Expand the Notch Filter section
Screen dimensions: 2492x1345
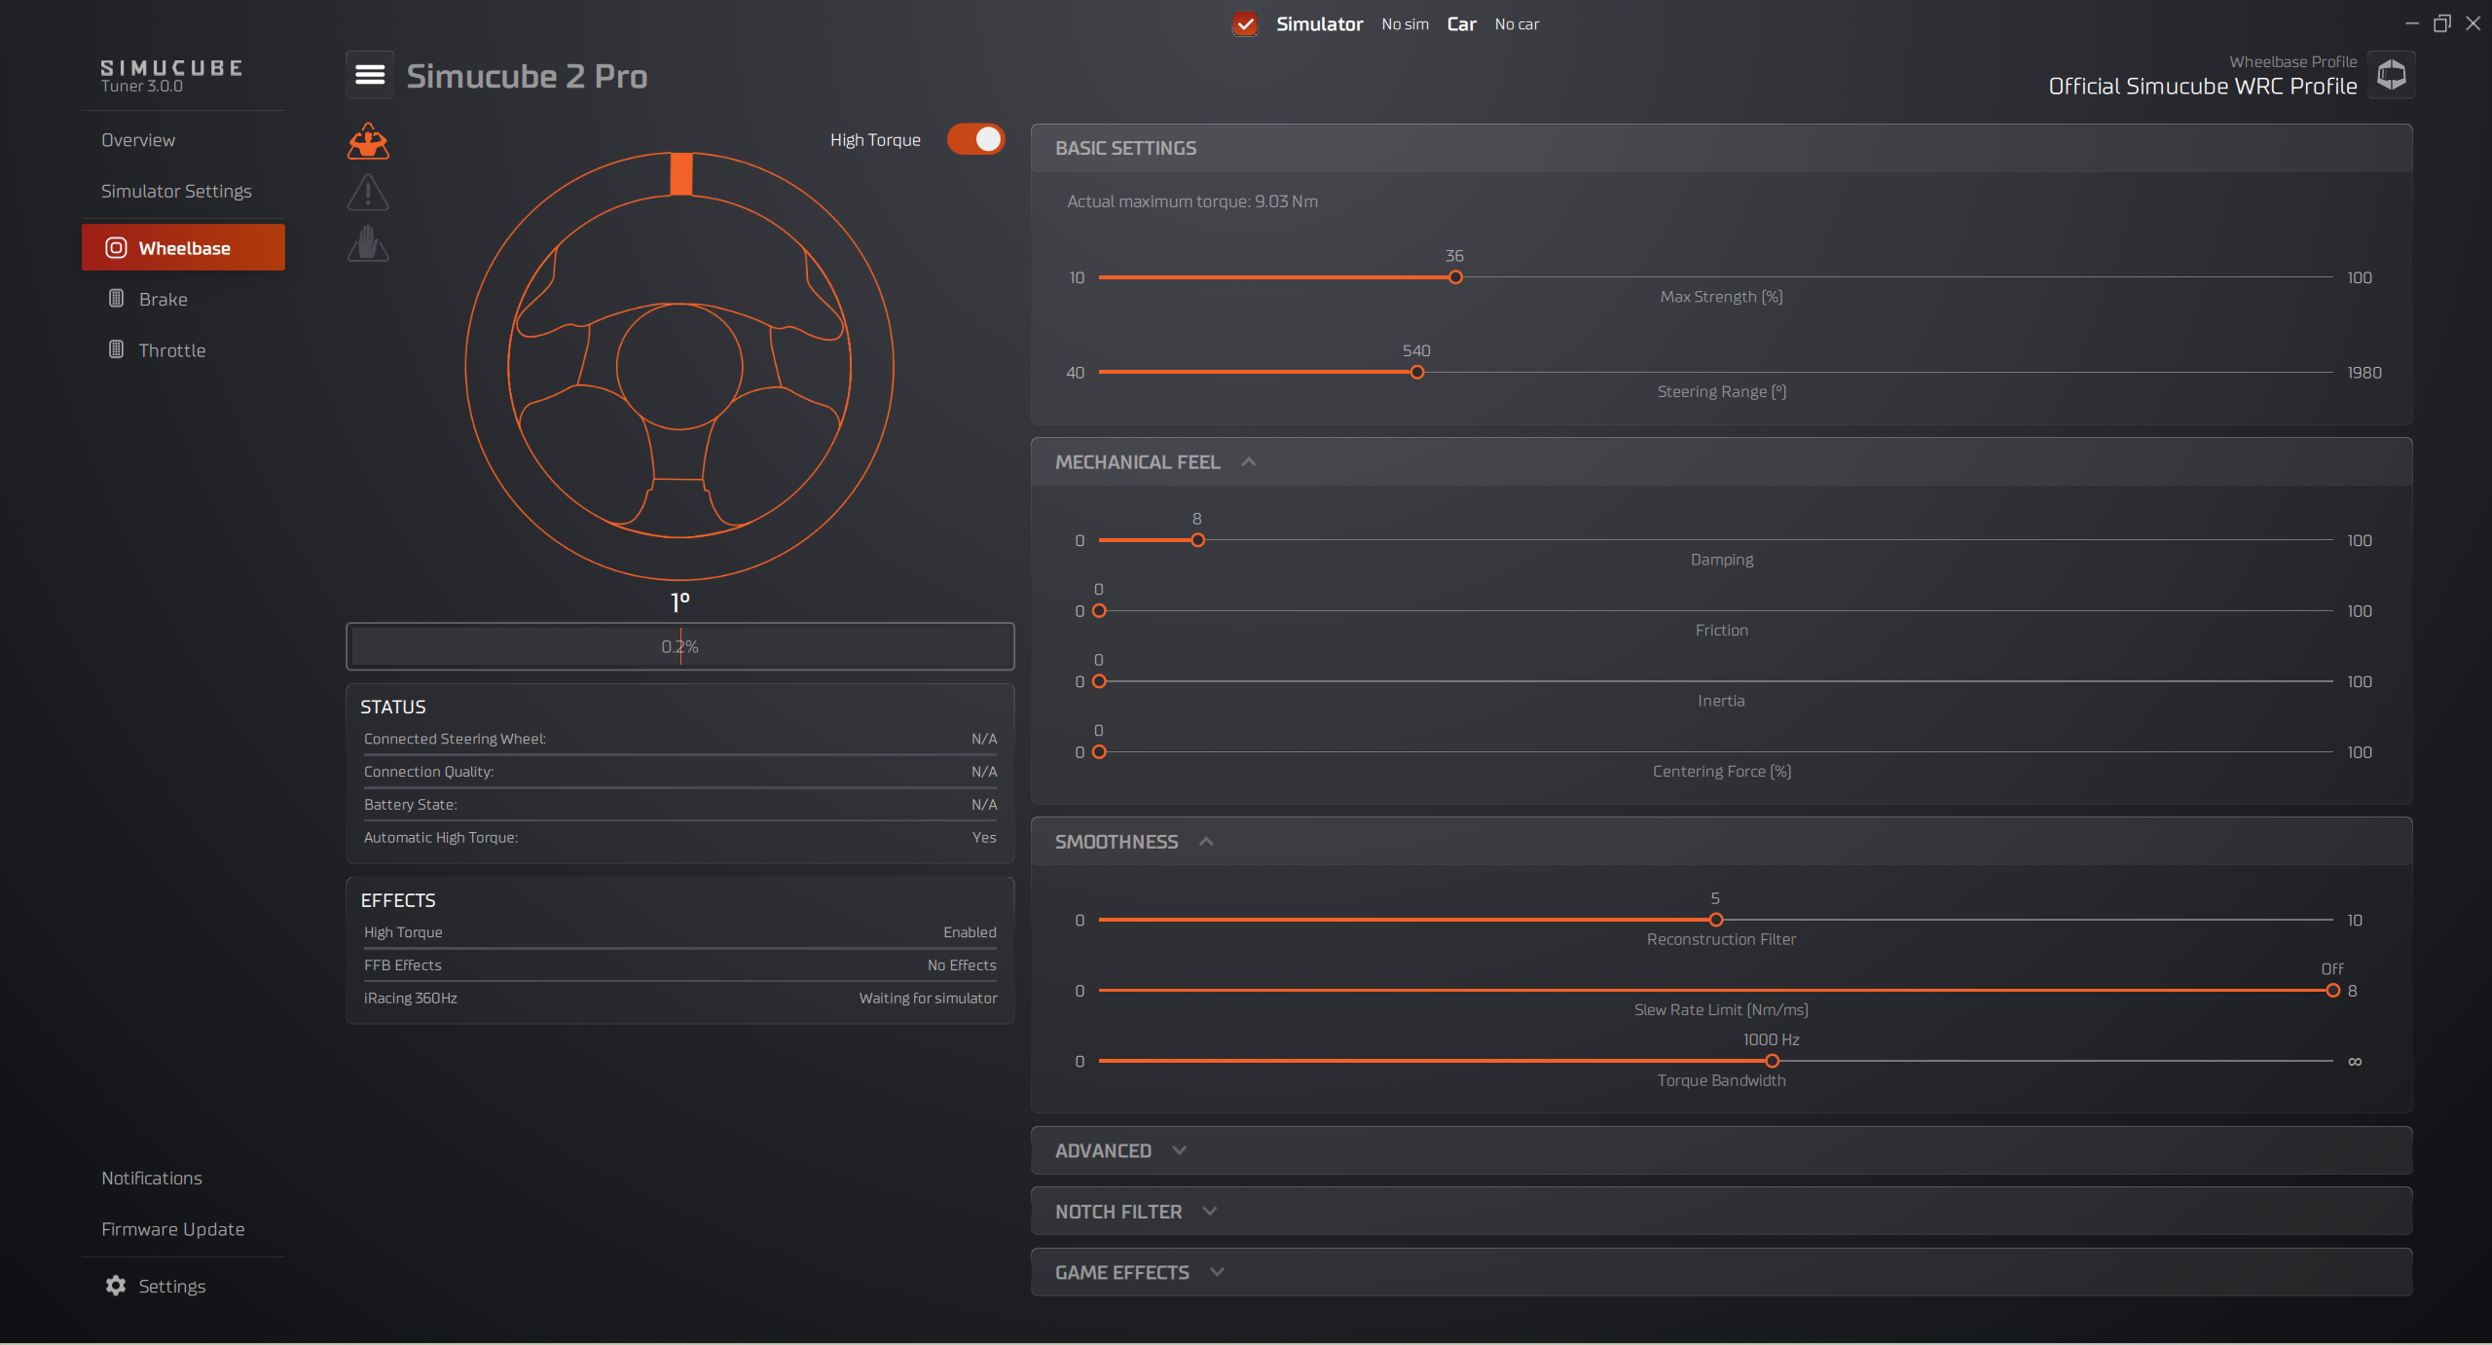point(1209,1211)
